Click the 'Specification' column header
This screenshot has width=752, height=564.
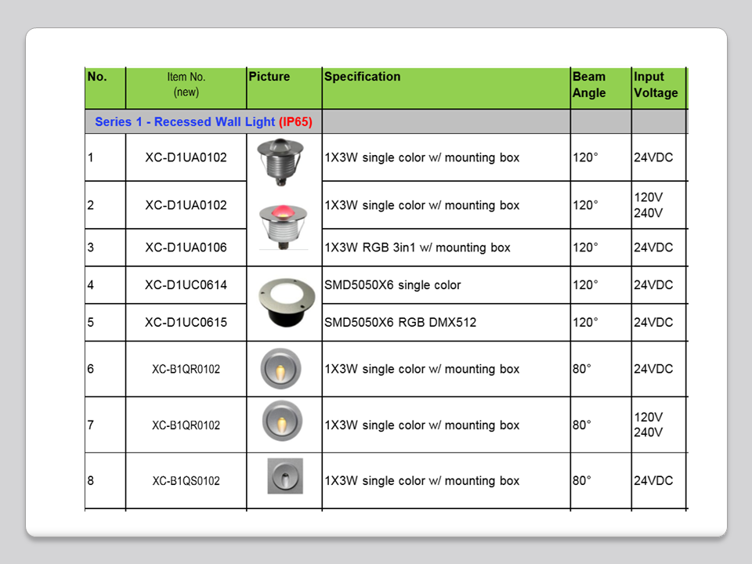click(362, 77)
